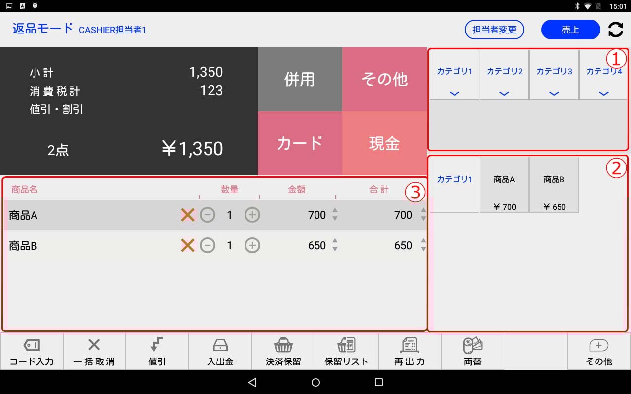Switch to 売上 sales mode

coord(570,30)
